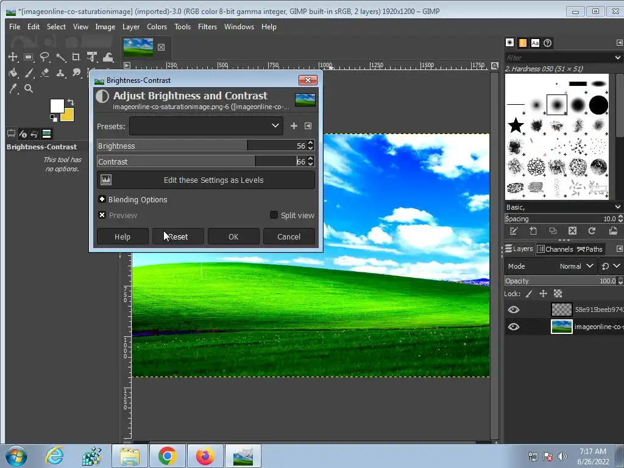Select the Eraser tool
624x468 pixels.
coord(44,73)
